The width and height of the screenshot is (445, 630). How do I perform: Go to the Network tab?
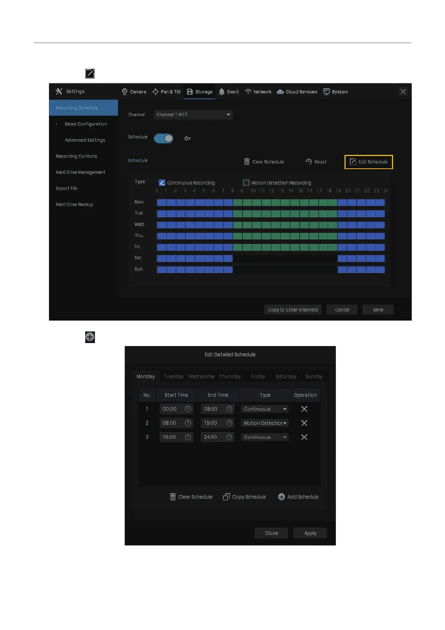pyautogui.click(x=258, y=92)
